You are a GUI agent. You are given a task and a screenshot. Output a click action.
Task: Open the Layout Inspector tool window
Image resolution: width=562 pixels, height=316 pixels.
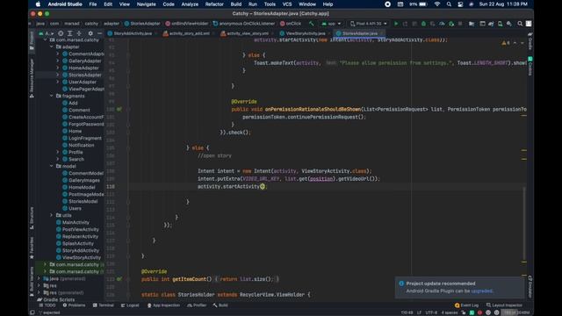pos(504,305)
